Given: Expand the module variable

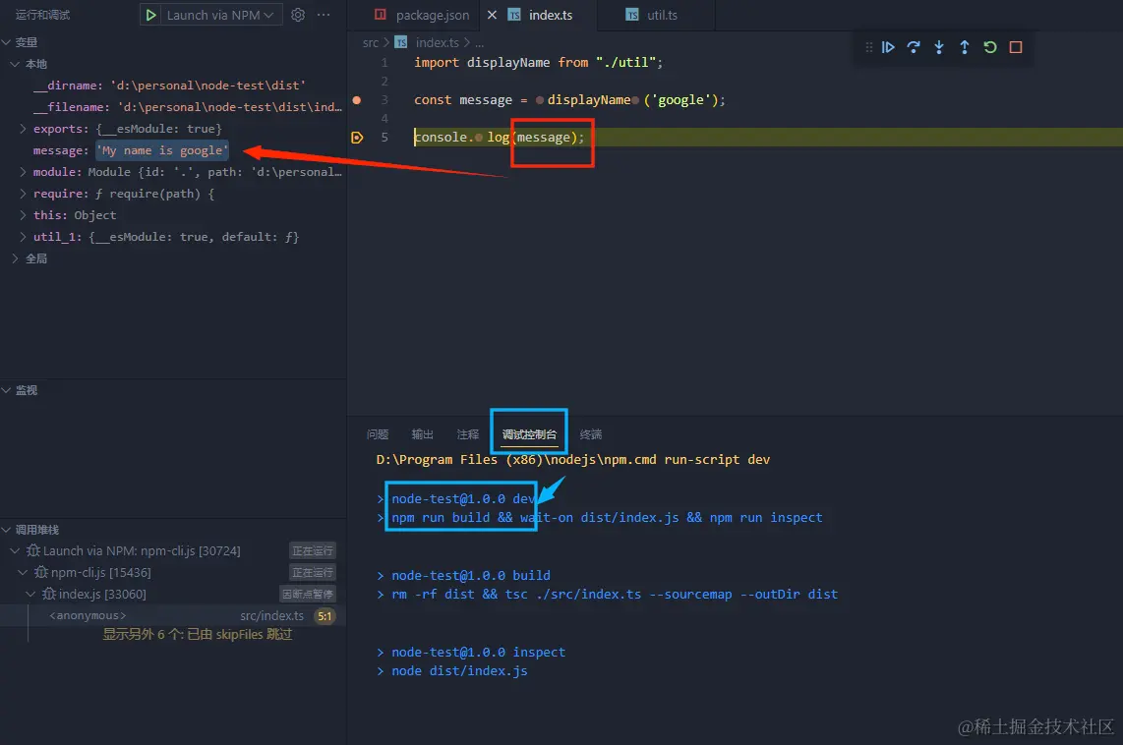Looking at the screenshot, I should (x=23, y=172).
